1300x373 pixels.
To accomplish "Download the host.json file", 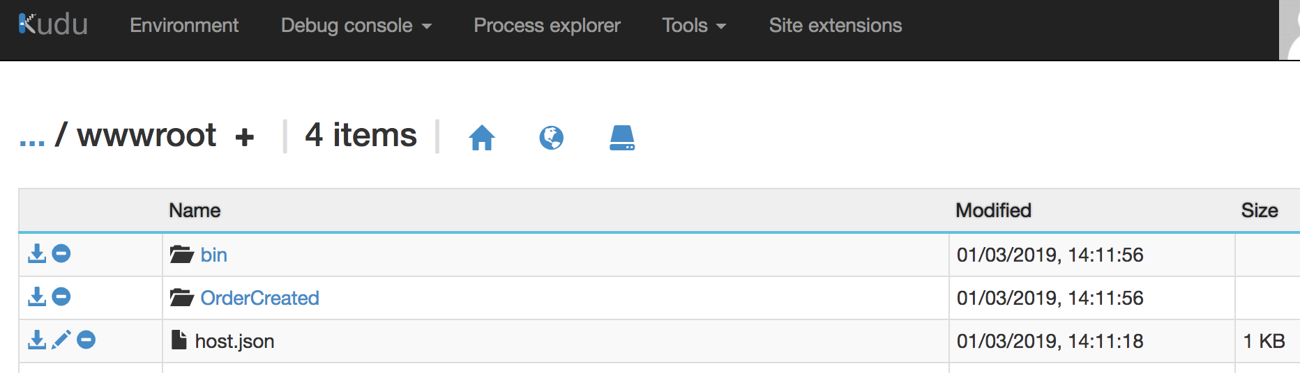I will click(x=36, y=340).
